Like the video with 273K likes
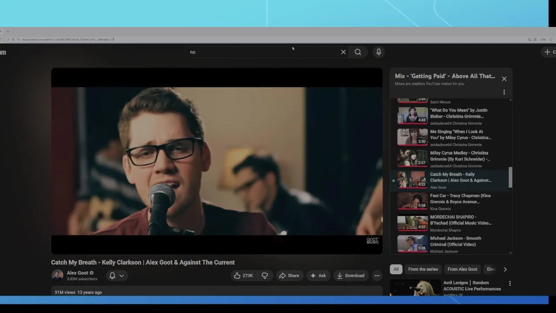 pos(243,276)
